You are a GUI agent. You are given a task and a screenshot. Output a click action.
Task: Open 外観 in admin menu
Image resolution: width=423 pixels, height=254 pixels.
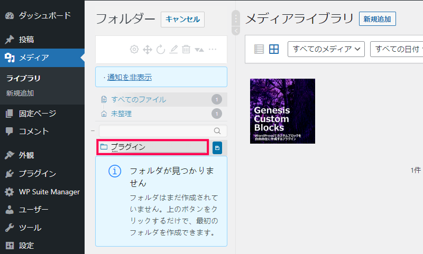click(x=42, y=155)
